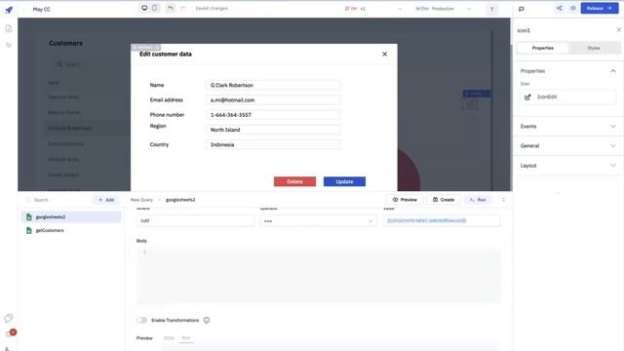The width and height of the screenshot is (624, 351).
Task: Click into the Body code editor
Action: click(319, 275)
